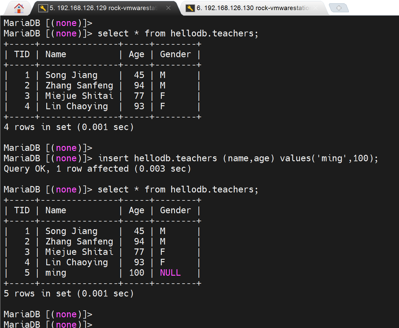399x328 pixels.
Task: Click the home icon tab
Action: (19, 8)
